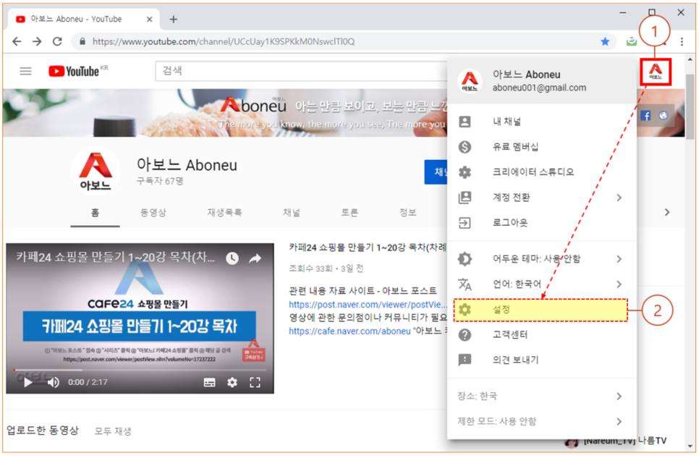The image size is (699, 456).
Task: Open 고객센터 help entry
Action: point(542,334)
